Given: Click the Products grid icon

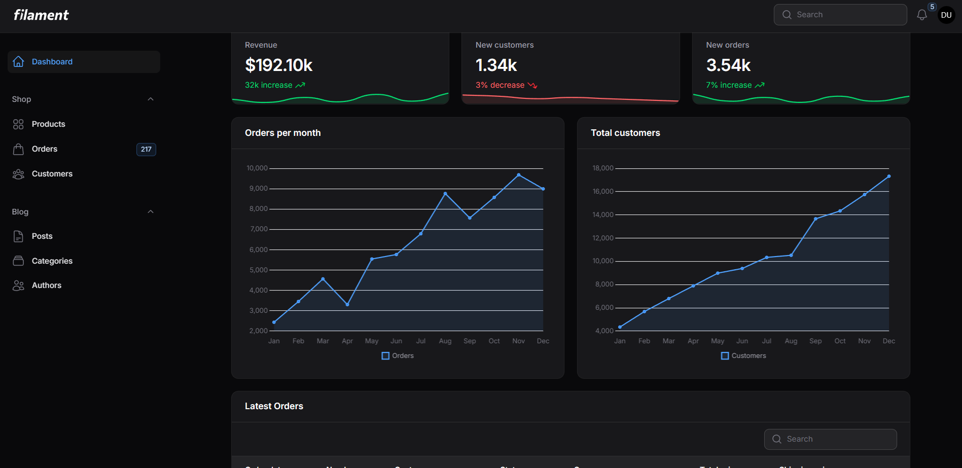Looking at the screenshot, I should tap(18, 124).
